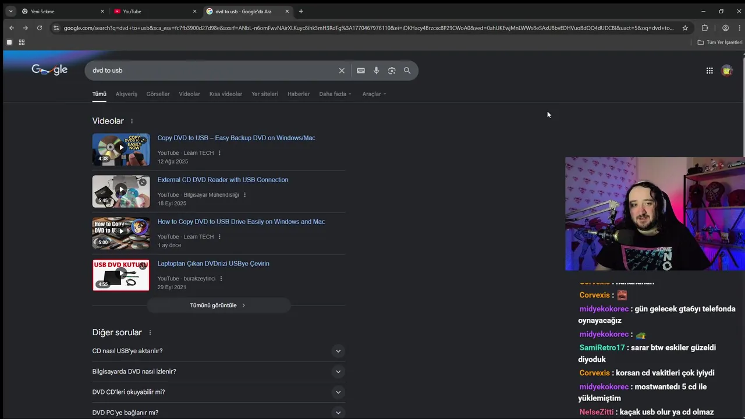Open options beside Diğer sorular heading
The width and height of the screenshot is (745, 419).
[150, 333]
